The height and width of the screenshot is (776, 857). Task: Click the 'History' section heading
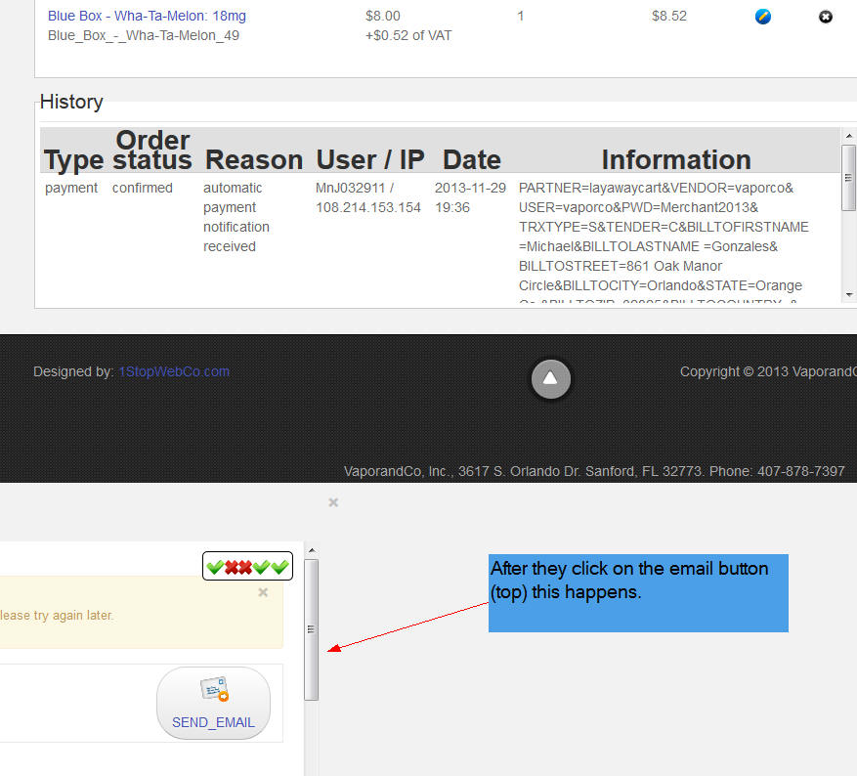tap(71, 102)
